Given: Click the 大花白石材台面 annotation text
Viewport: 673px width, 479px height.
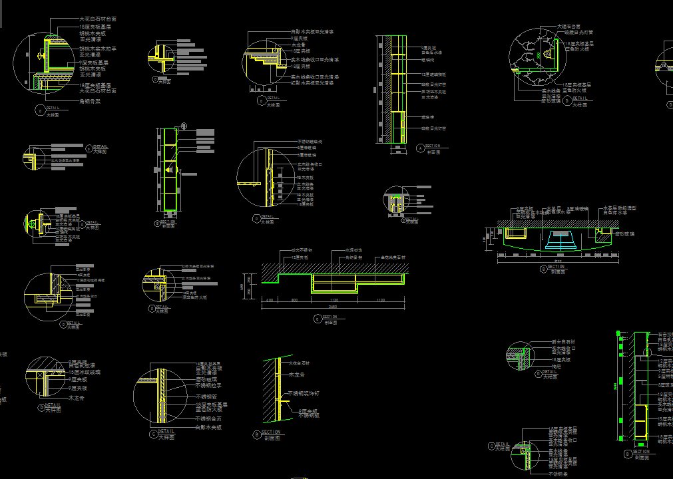Looking at the screenshot, I should click(x=98, y=19).
